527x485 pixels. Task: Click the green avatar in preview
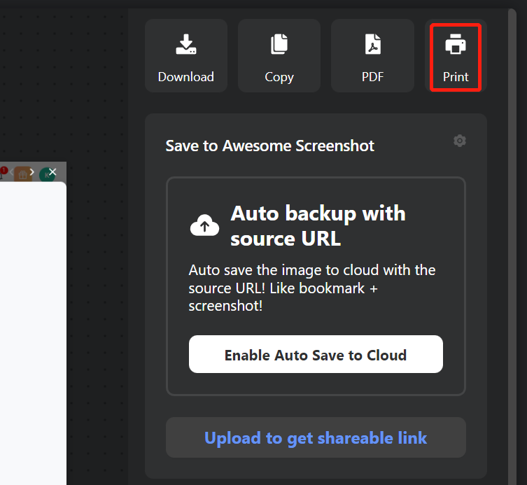click(x=46, y=175)
